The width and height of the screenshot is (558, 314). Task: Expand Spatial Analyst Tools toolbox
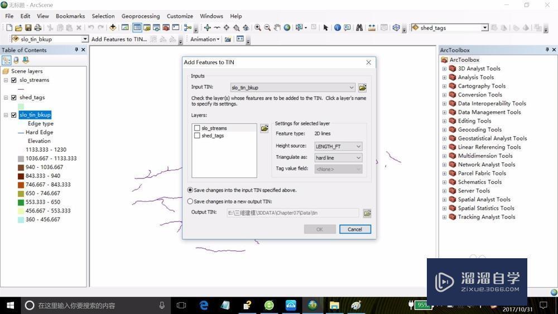click(x=444, y=200)
